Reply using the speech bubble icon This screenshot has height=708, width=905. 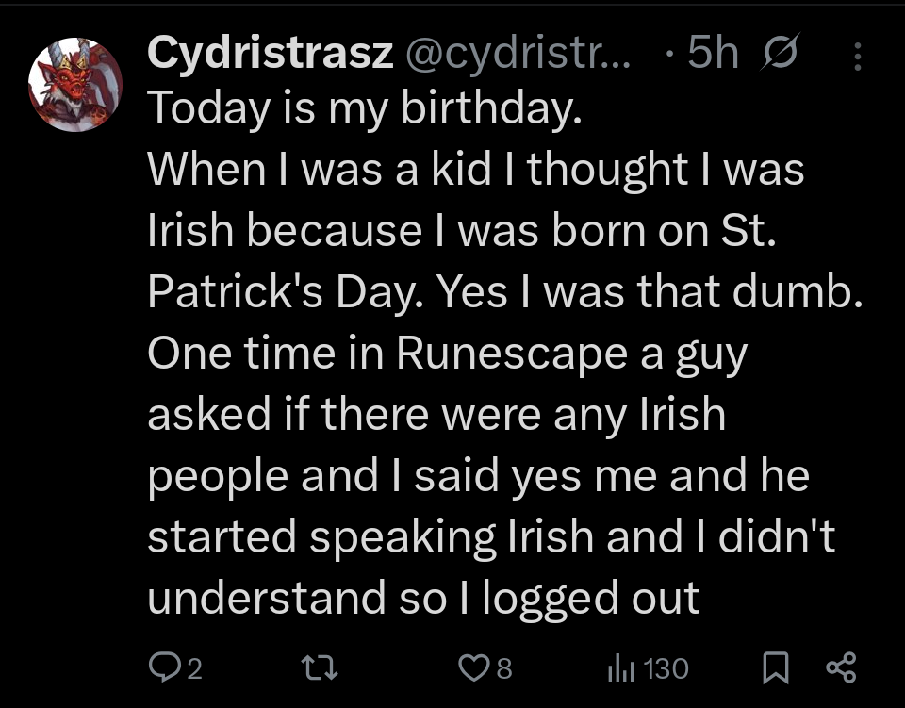(164, 668)
